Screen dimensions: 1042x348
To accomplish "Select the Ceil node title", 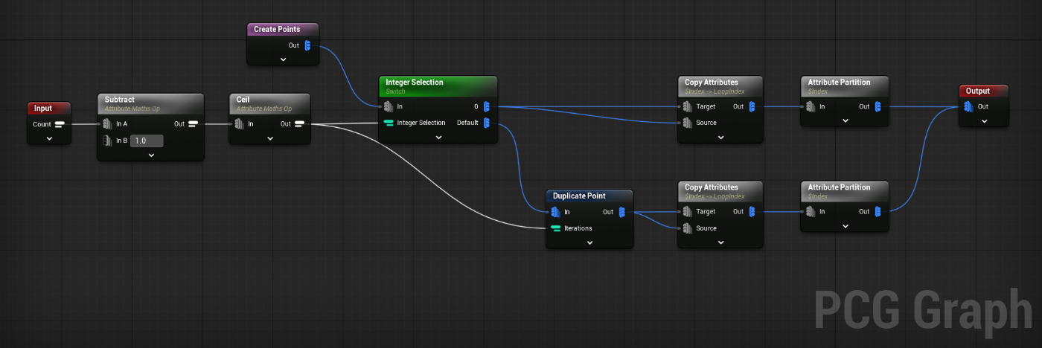I will tap(243, 99).
